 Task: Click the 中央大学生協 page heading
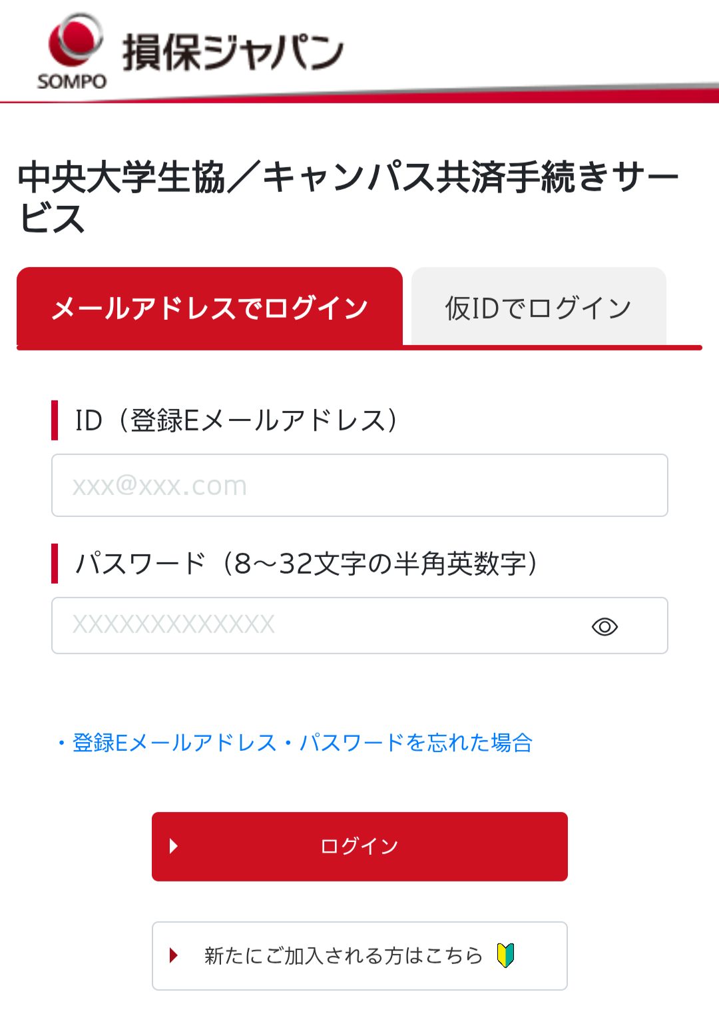[x=346, y=197]
